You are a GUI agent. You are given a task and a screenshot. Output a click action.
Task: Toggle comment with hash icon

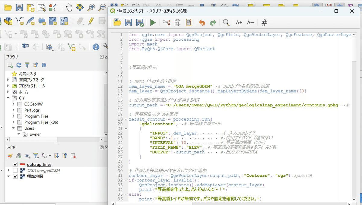[x=264, y=22]
